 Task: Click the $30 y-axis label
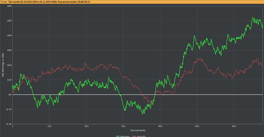point(9,50)
